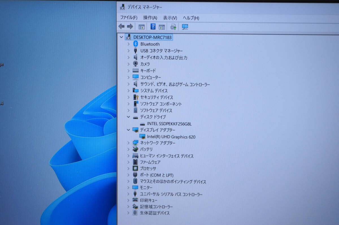Select the ネットワーク アダプター label

pyautogui.click(x=158, y=143)
